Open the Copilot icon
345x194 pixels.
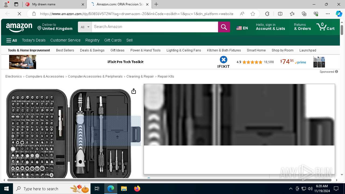click(339, 14)
